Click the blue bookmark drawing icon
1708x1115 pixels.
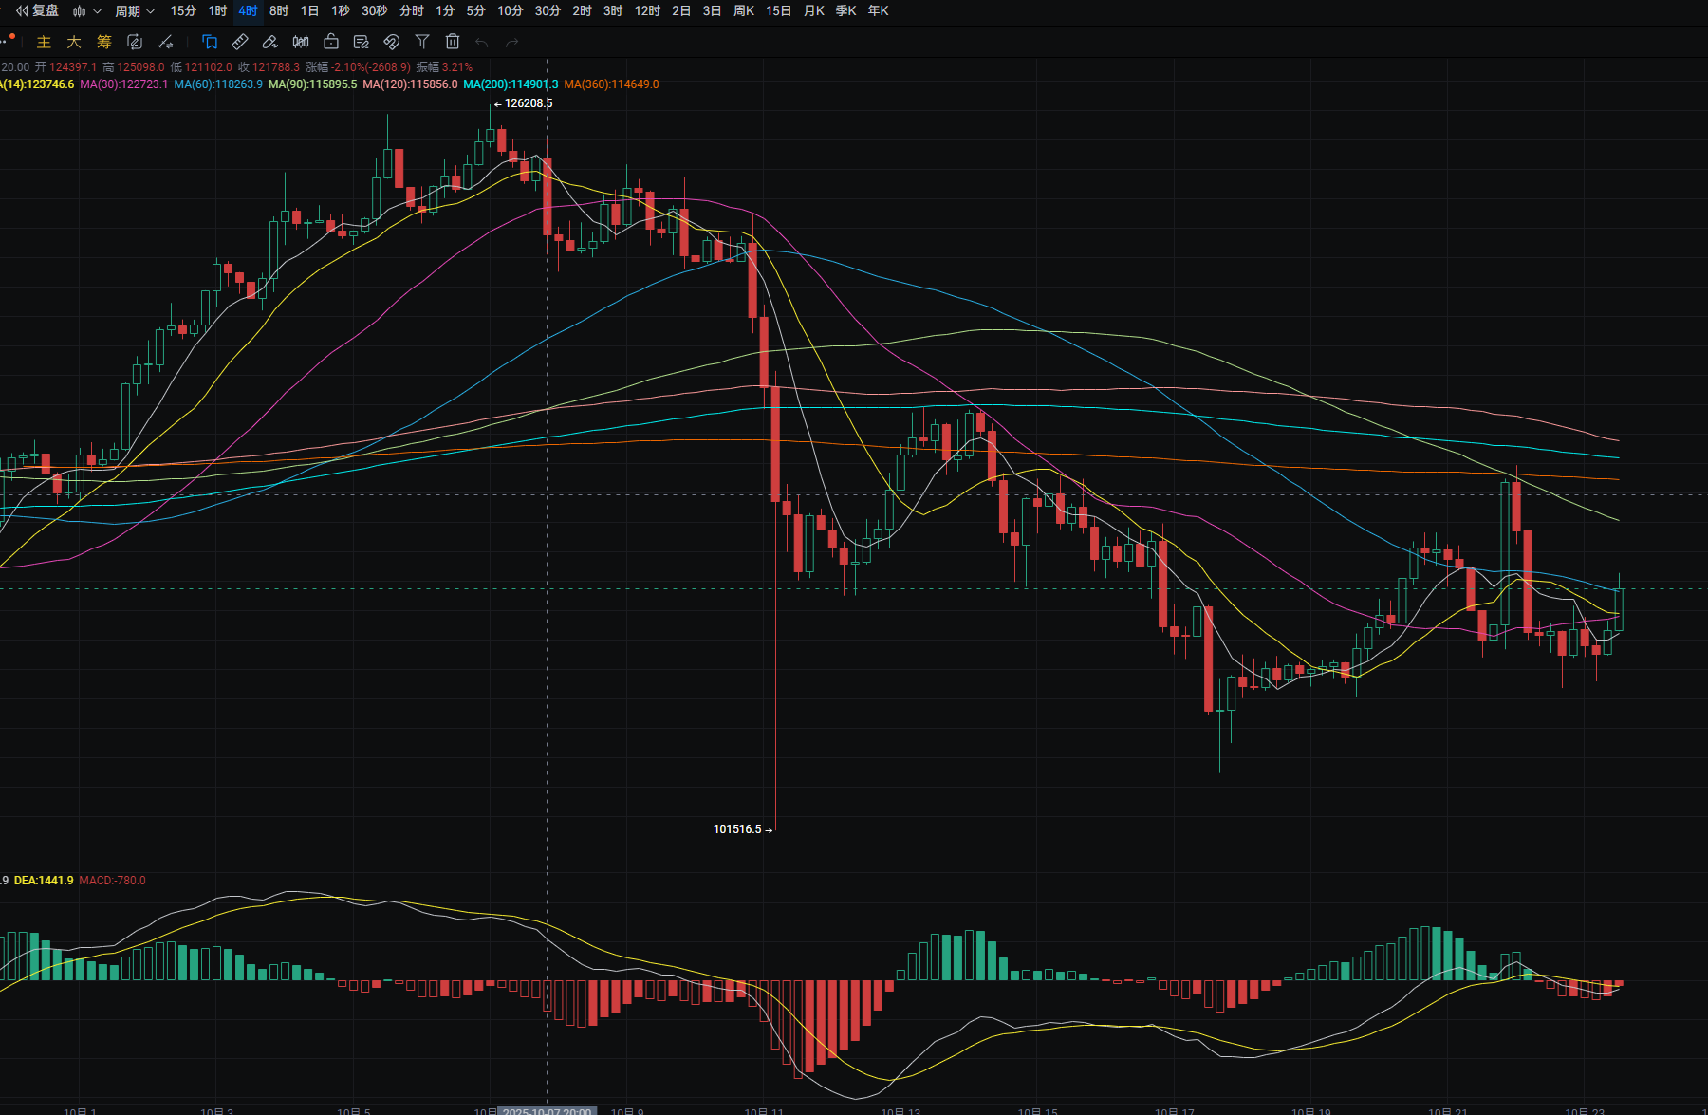210,42
